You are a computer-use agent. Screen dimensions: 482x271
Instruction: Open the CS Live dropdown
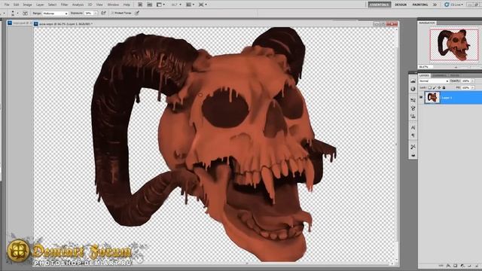[x=454, y=5]
